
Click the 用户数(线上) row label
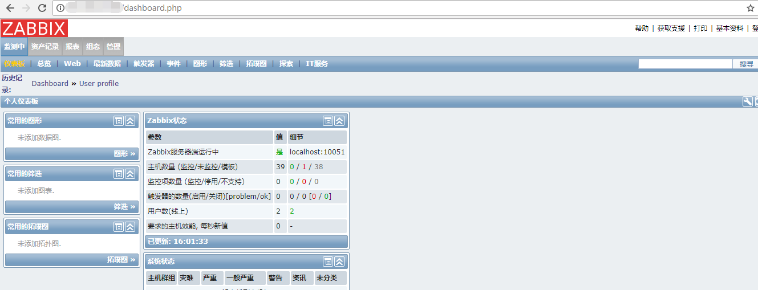tap(168, 211)
